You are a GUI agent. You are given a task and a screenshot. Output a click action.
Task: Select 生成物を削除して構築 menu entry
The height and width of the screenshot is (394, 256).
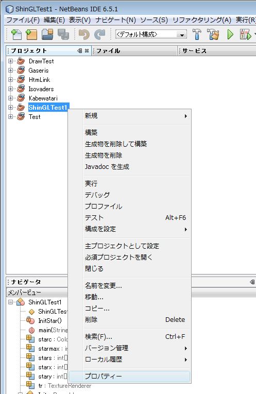[x=130, y=144]
